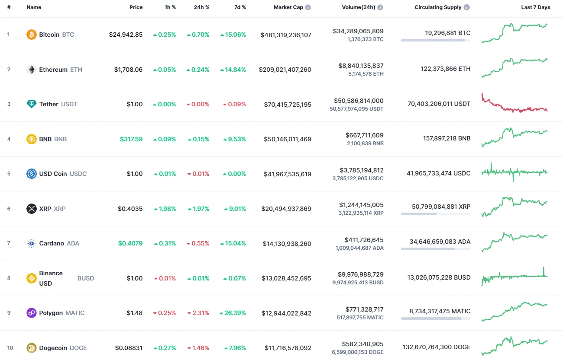
Task: Sort the table by Price column
Action: pyautogui.click(x=136, y=7)
